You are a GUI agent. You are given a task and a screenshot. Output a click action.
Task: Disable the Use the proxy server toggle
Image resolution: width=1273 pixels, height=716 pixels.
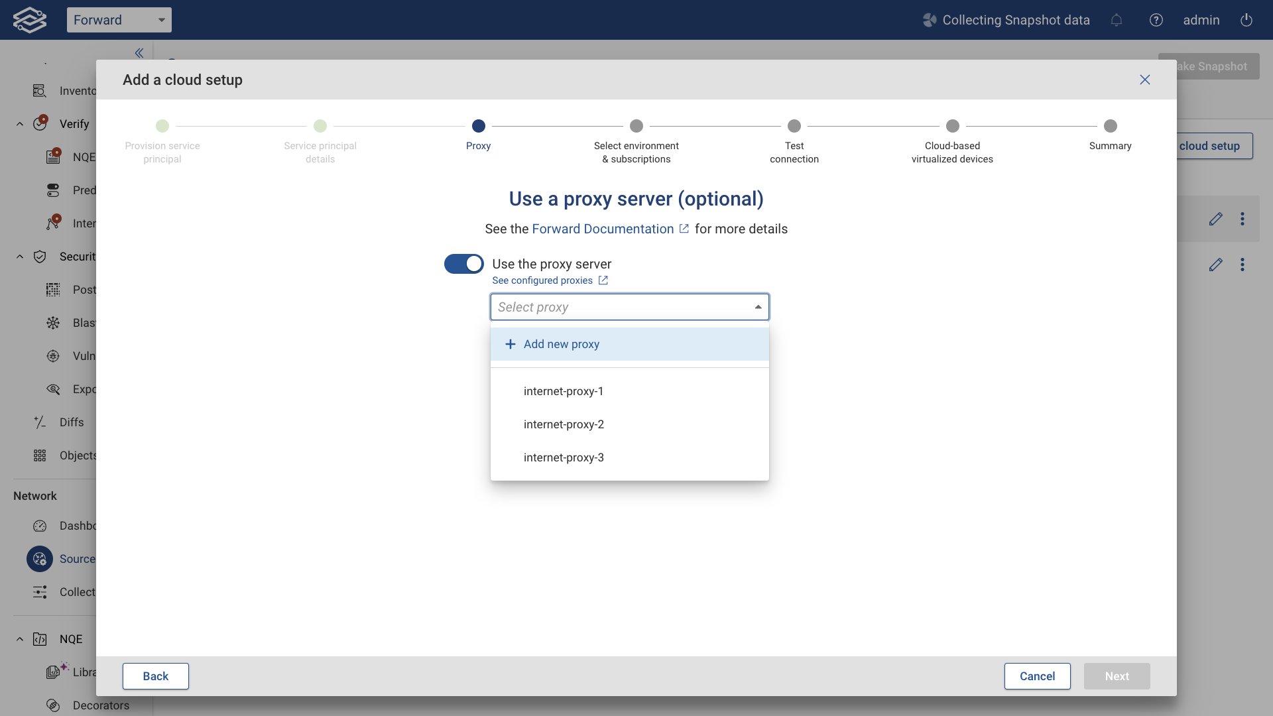pos(463,264)
